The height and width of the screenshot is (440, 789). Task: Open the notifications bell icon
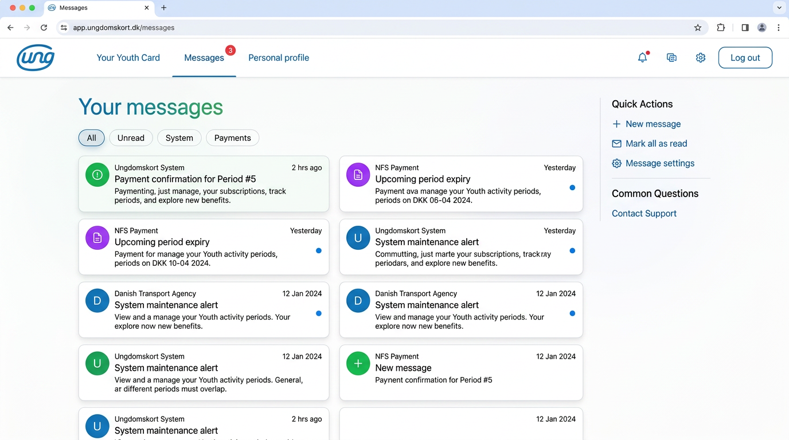pyautogui.click(x=643, y=57)
